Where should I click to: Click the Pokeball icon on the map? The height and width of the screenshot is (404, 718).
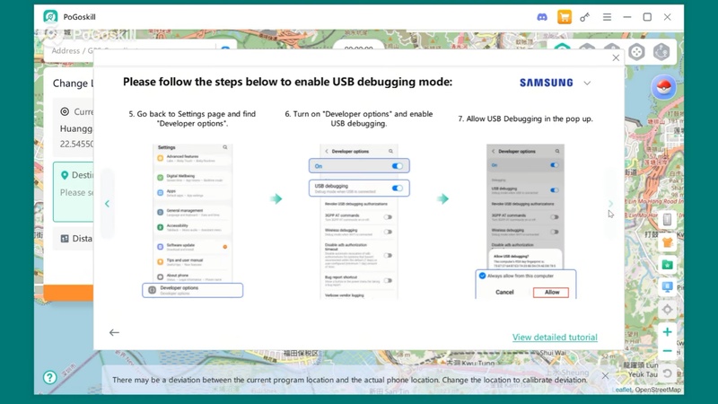[x=663, y=87]
